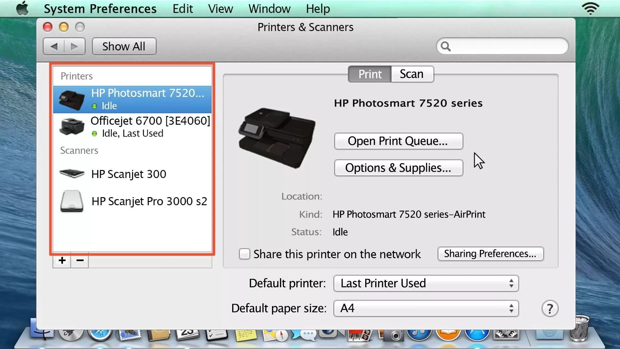
Task: Switch to the Print tab
Action: (x=370, y=74)
